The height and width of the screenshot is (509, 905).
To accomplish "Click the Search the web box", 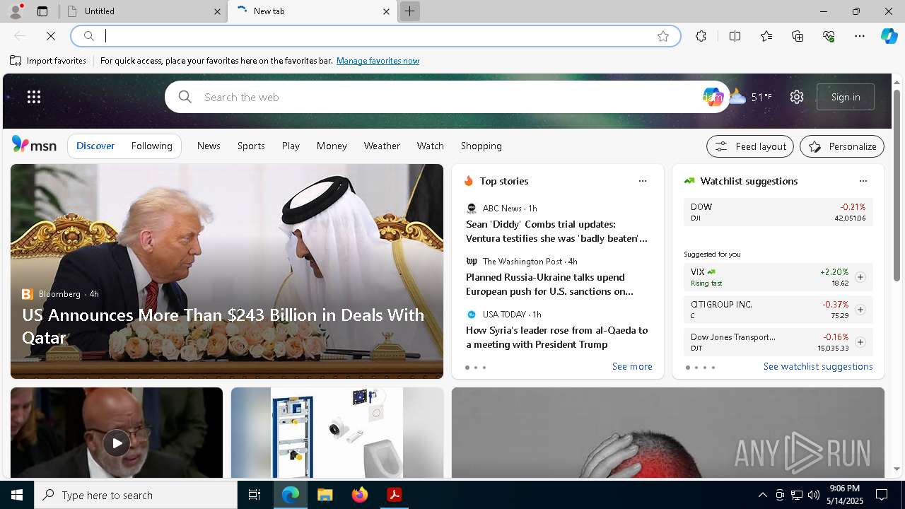I will coord(446,97).
